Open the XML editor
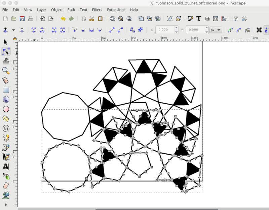 (x=216, y=19)
